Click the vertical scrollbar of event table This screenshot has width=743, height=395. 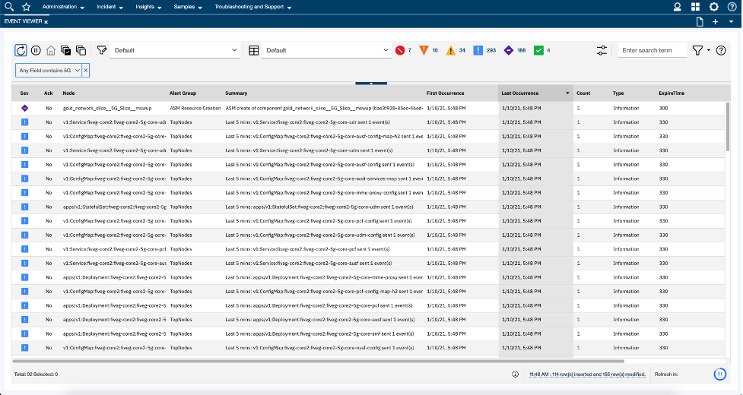[728, 127]
